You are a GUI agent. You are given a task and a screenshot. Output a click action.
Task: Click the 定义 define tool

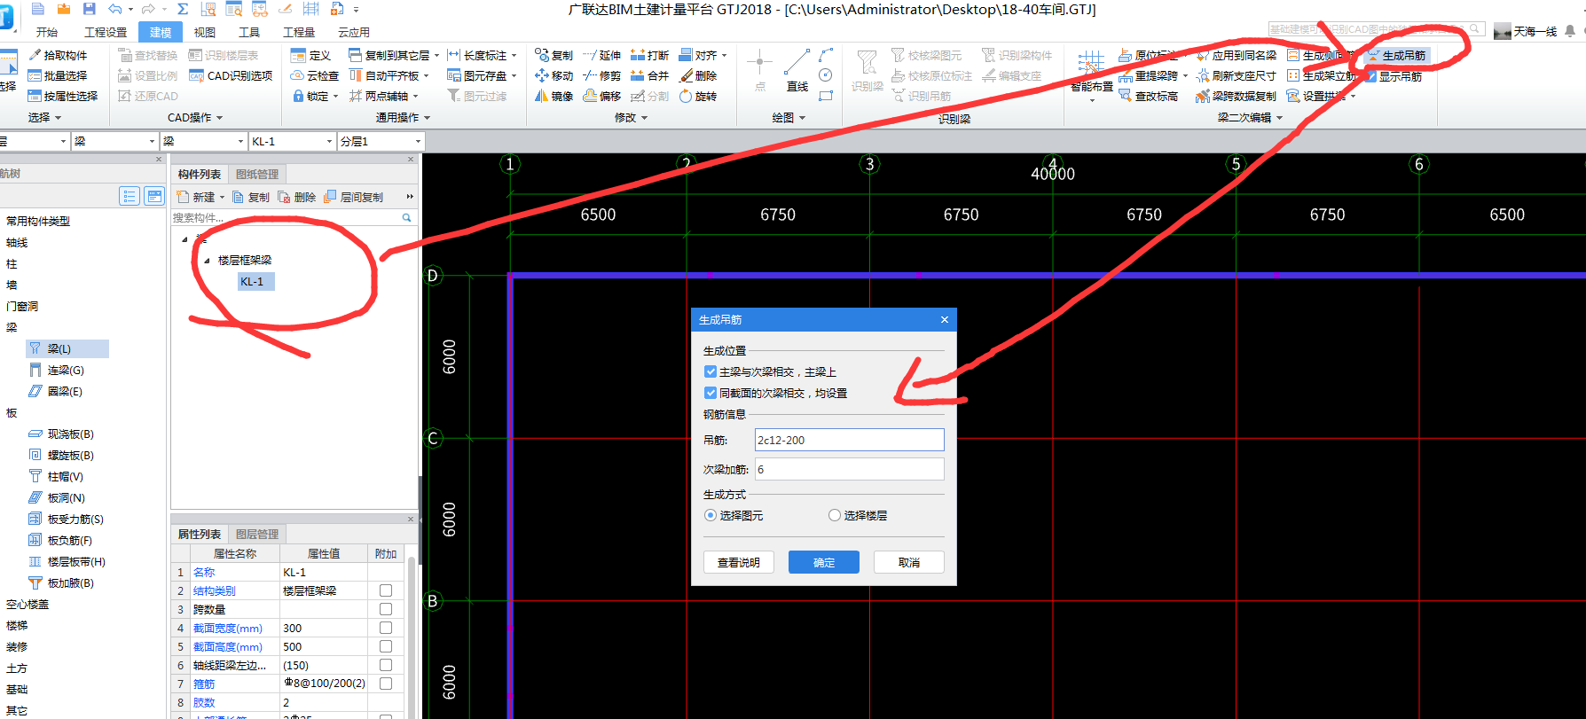coord(311,55)
